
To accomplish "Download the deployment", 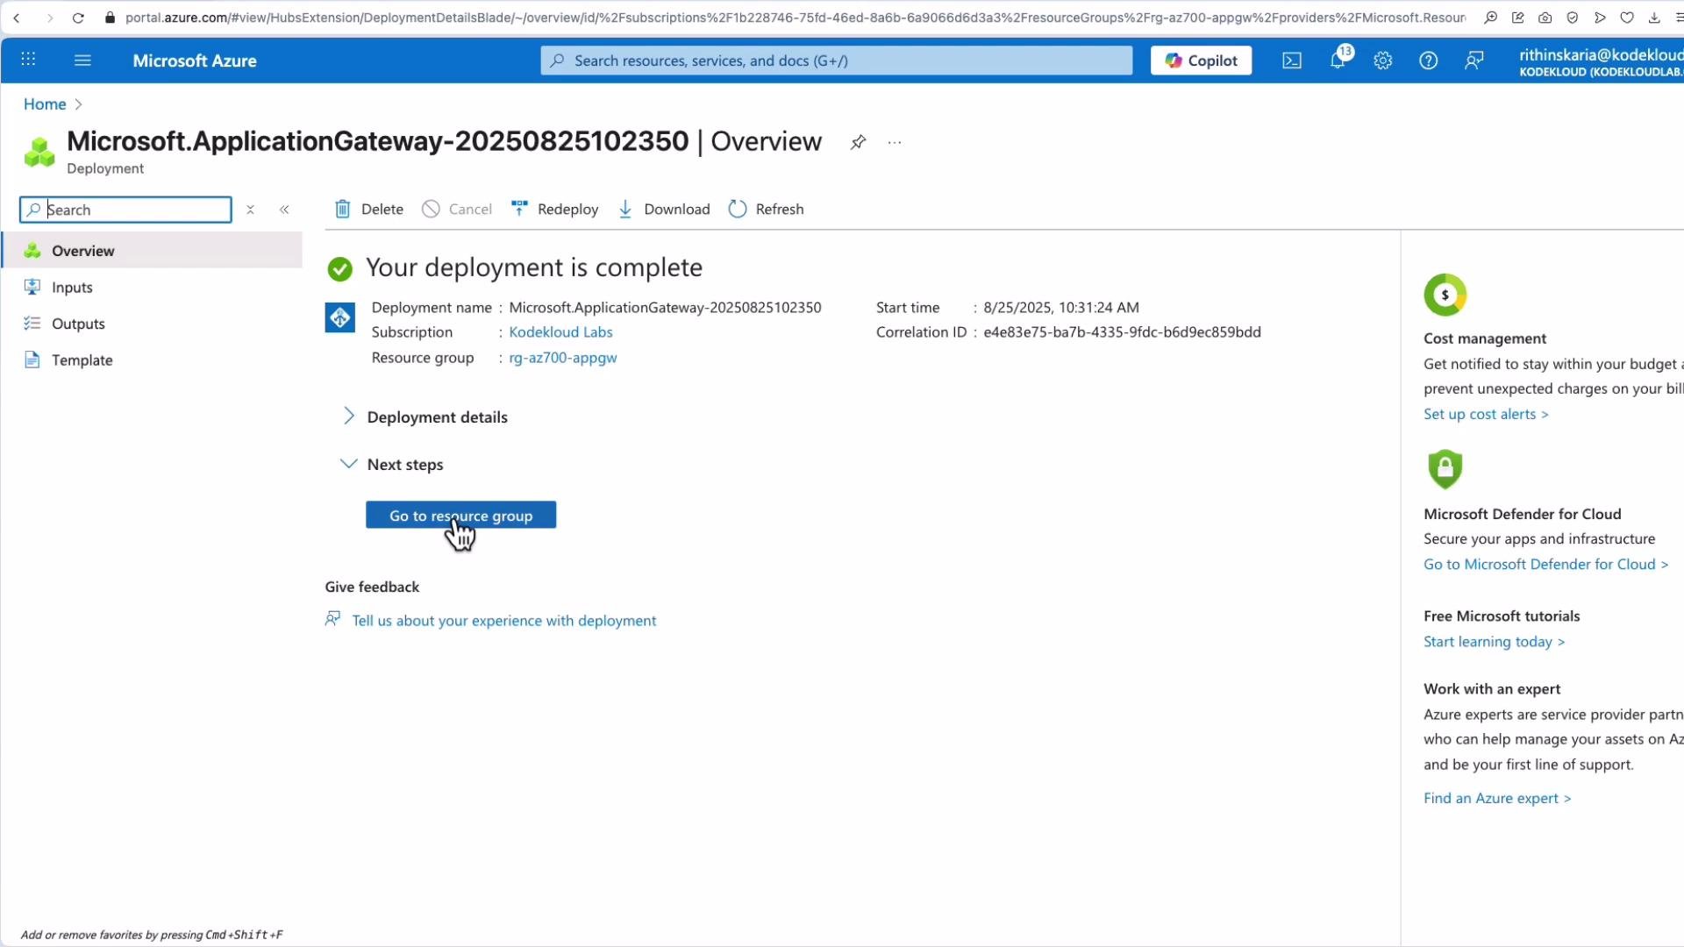I will 664,209.
